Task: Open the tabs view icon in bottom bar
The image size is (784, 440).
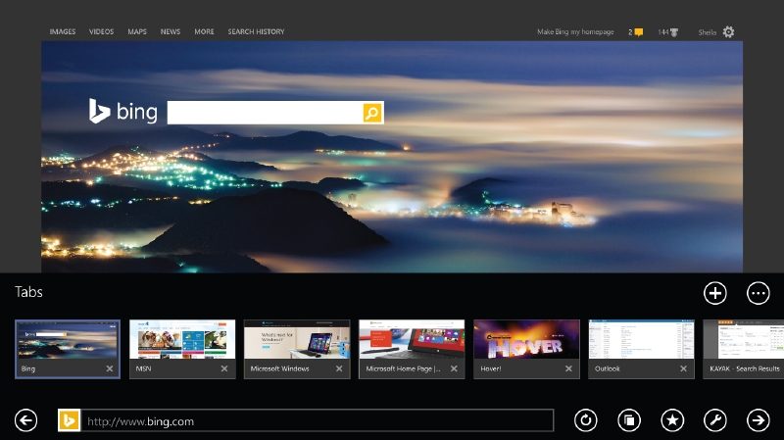Action: click(x=629, y=420)
